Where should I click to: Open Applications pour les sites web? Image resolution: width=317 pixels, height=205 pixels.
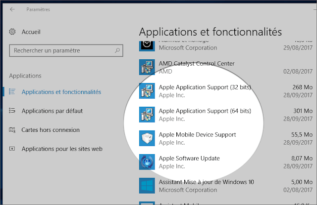pos(62,149)
